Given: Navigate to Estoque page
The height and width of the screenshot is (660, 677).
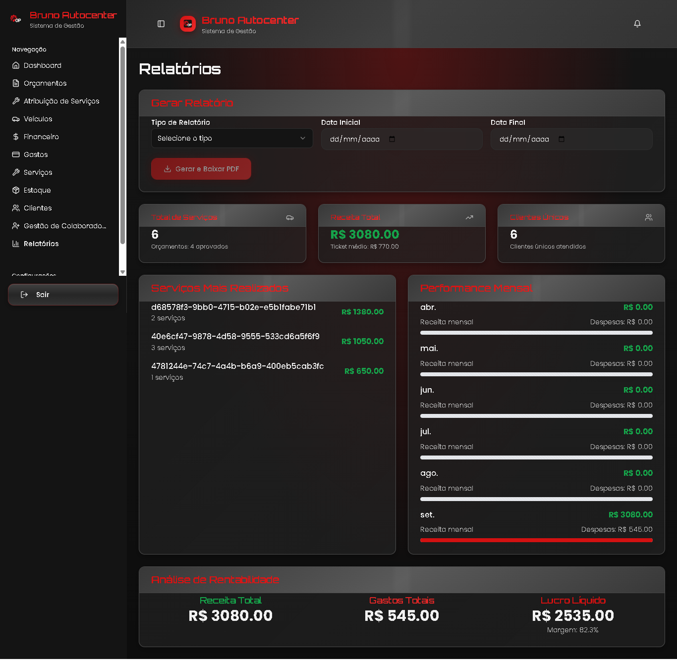Looking at the screenshot, I should 37,190.
